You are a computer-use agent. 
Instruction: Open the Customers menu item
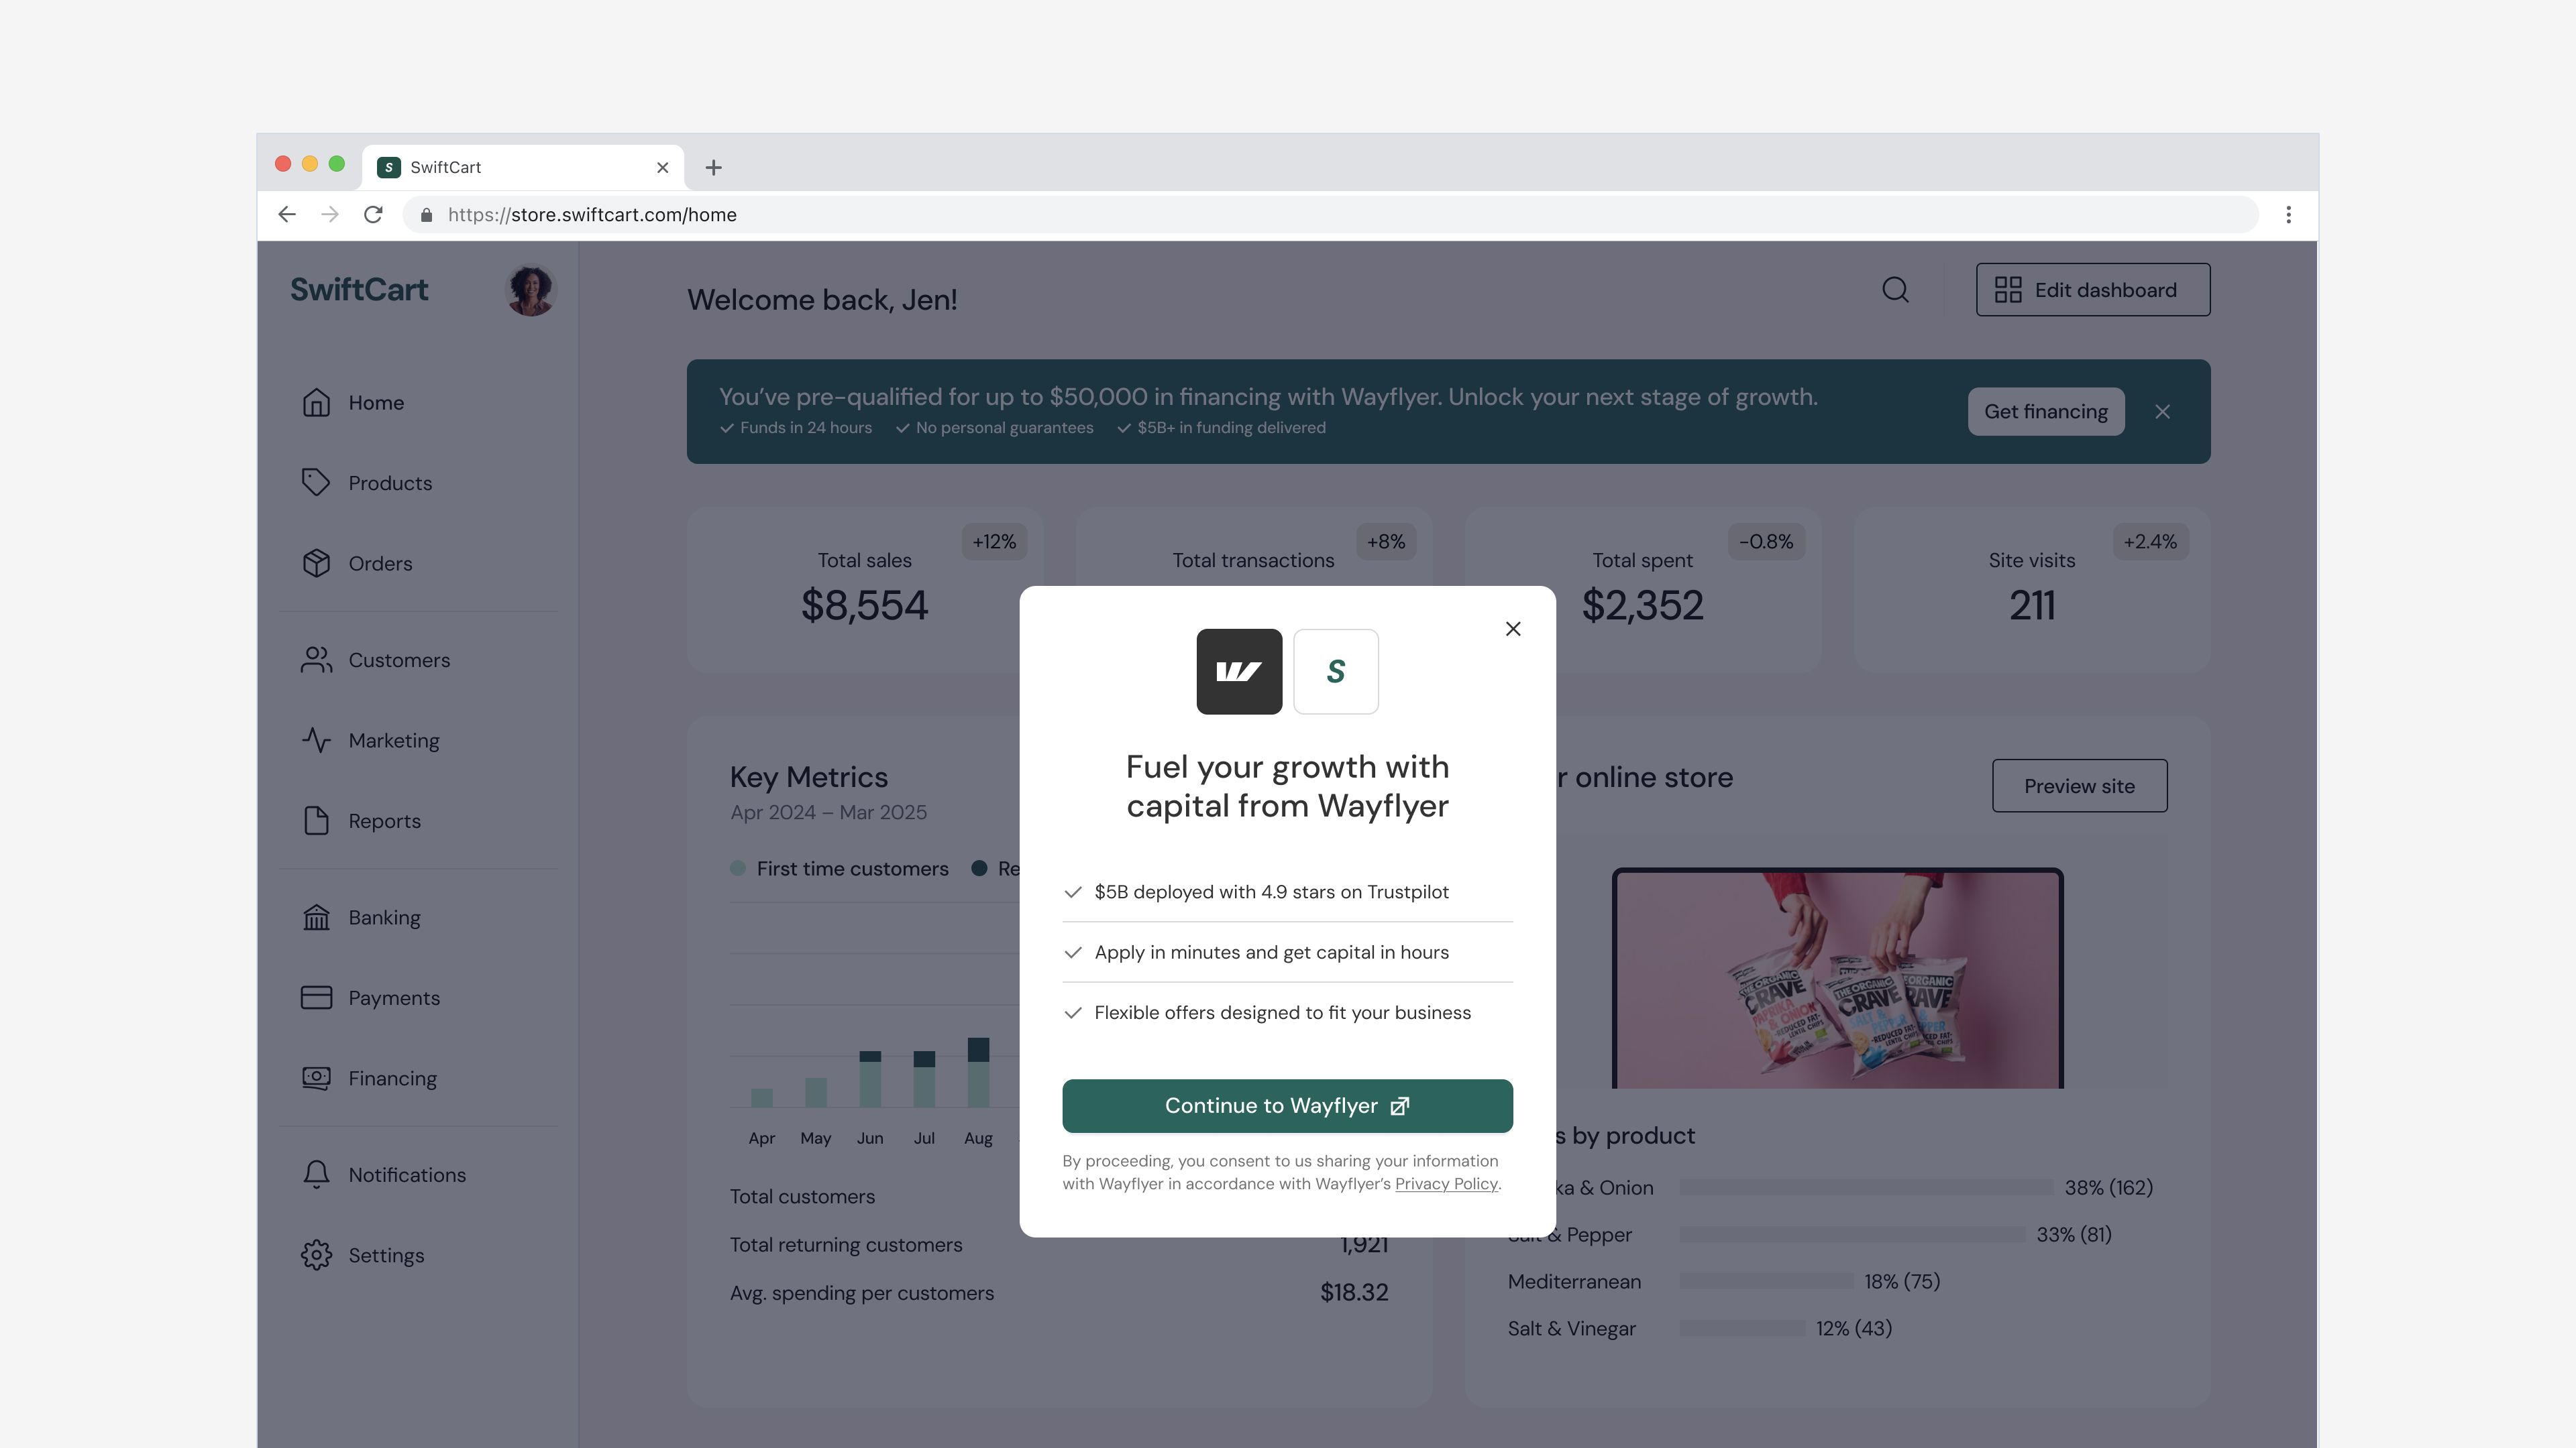point(399,660)
